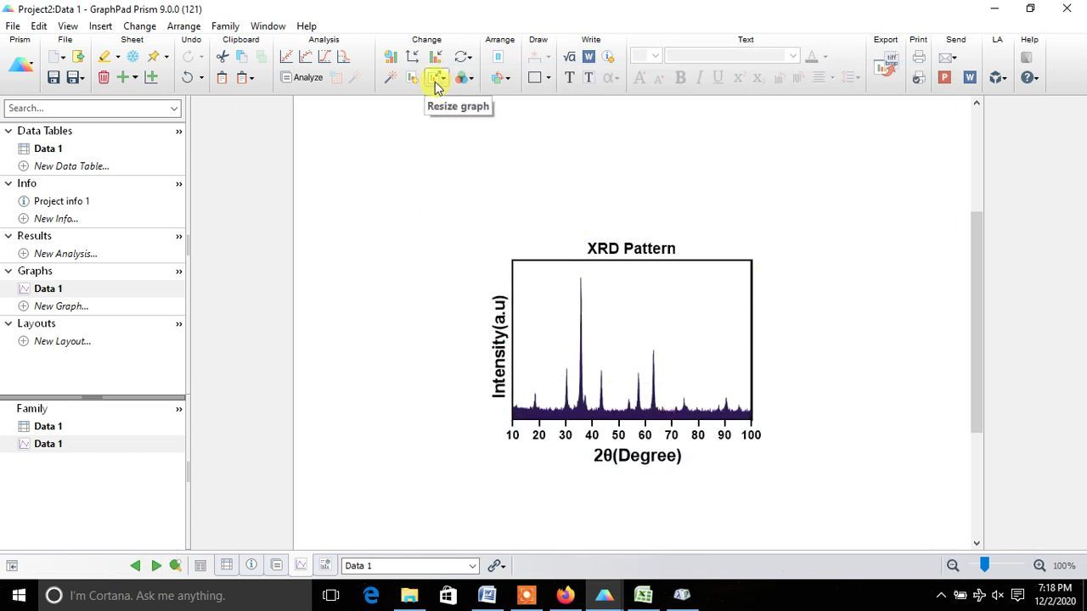Click the Help question mark icon
The width and height of the screenshot is (1087, 611).
click(1027, 77)
